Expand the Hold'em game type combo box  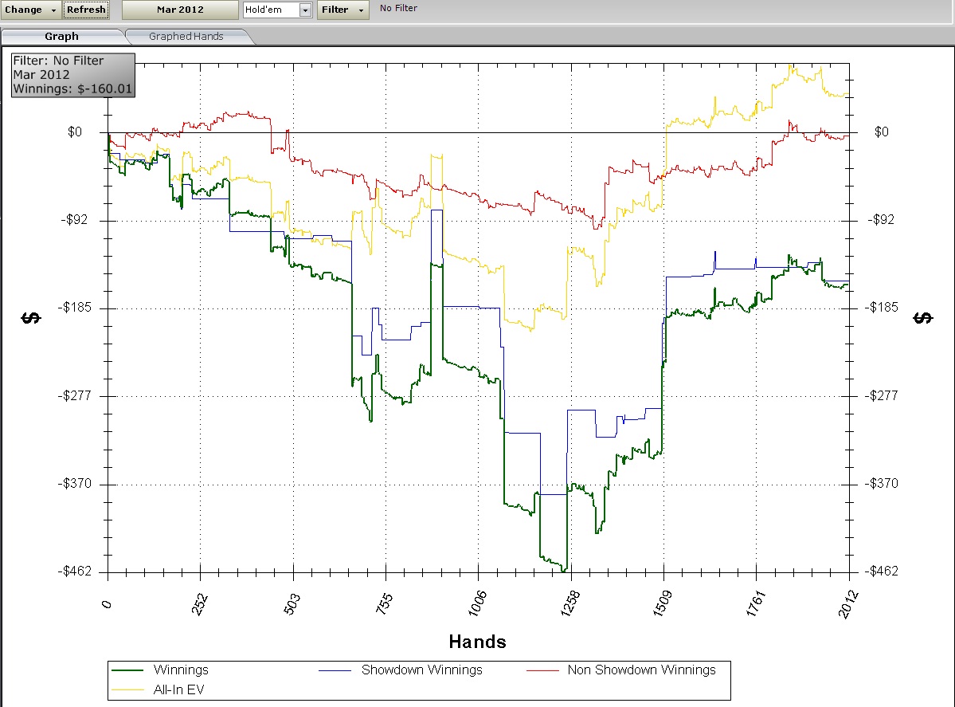click(306, 10)
